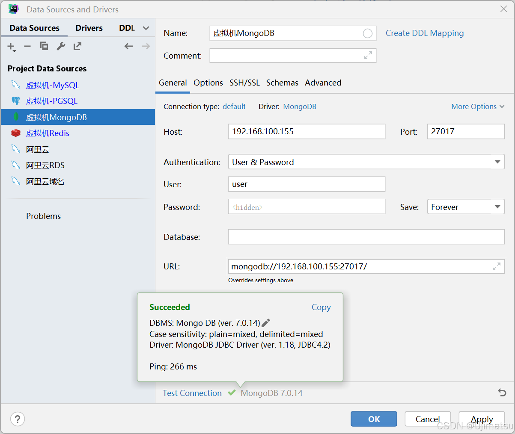Click the Database input field
The width and height of the screenshot is (515, 434).
[x=366, y=236]
